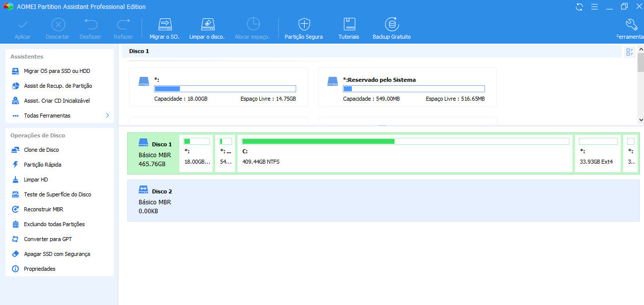Click the refresh icon in the title bar
The width and height of the screenshot is (644, 305).
(579, 7)
